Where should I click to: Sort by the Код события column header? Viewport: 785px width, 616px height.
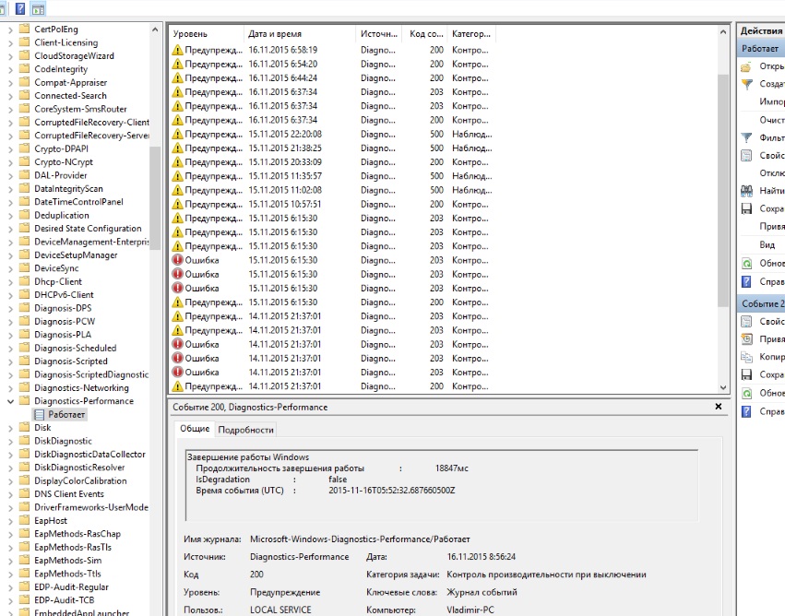tap(425, 34)
